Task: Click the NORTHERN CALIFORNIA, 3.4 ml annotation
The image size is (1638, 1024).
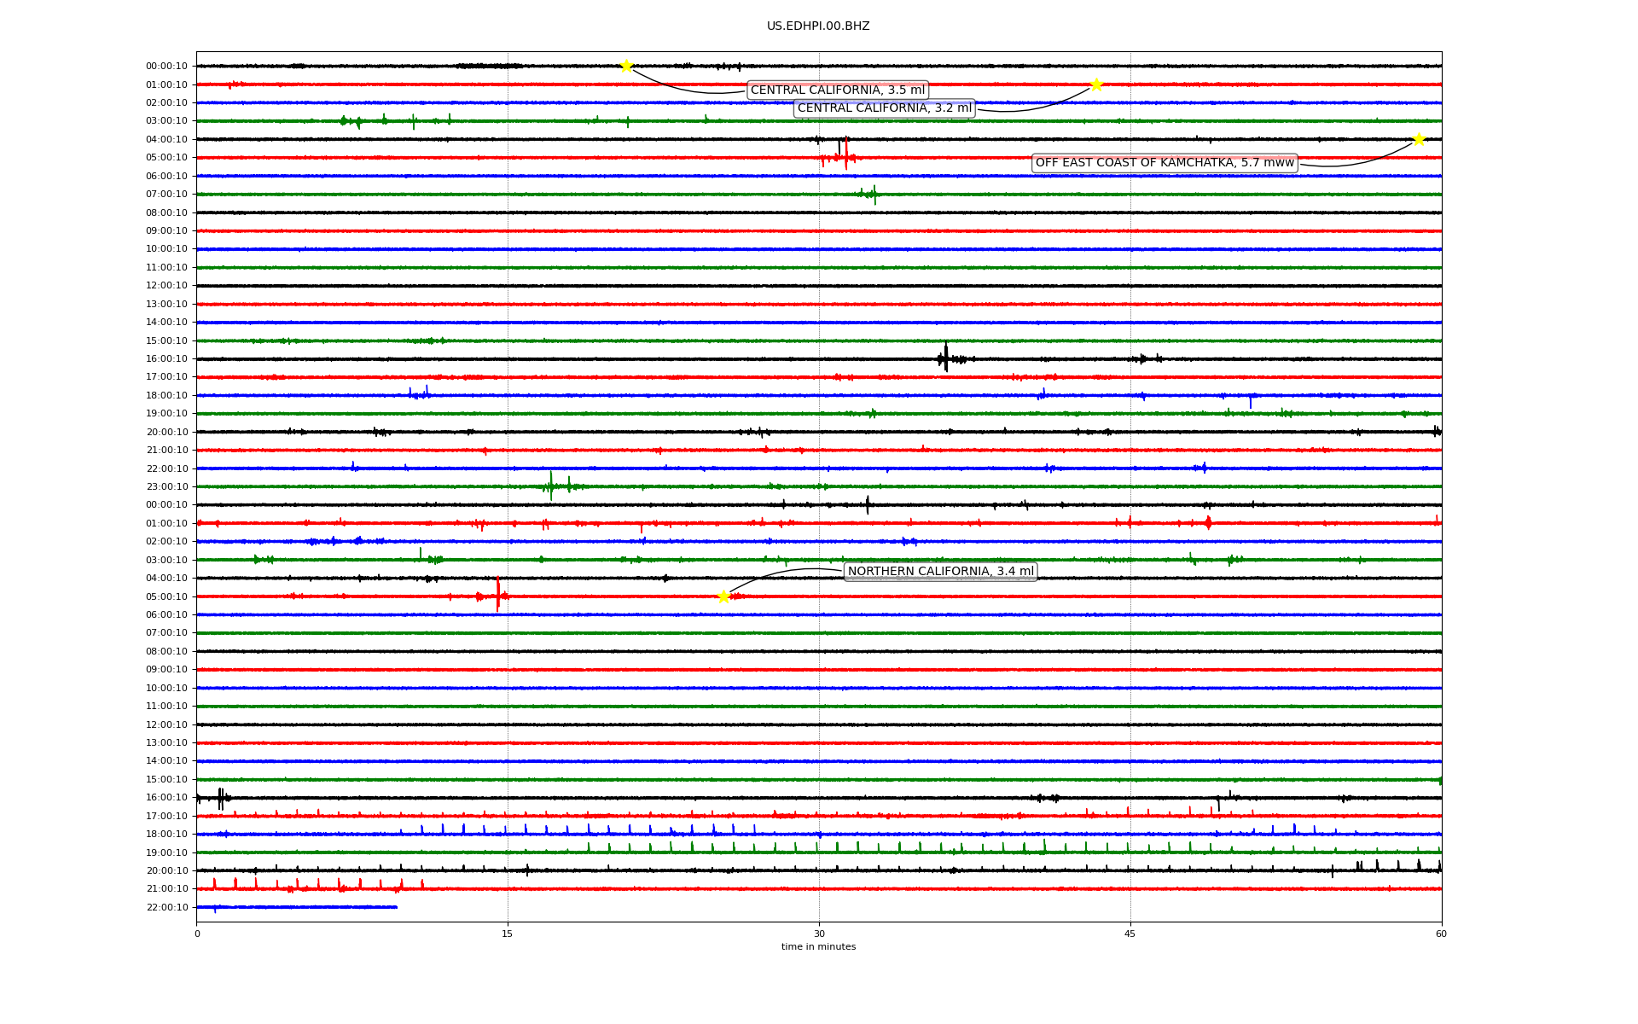Action: (940, 572)
